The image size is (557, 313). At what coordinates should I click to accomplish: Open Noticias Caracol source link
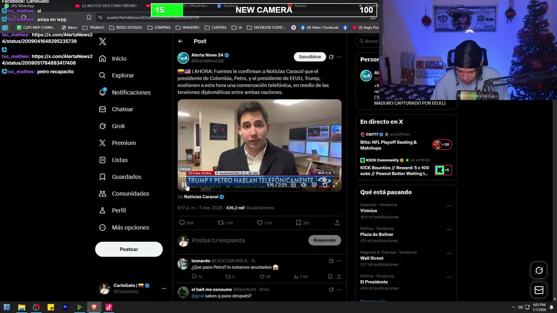tap(201, 197)
